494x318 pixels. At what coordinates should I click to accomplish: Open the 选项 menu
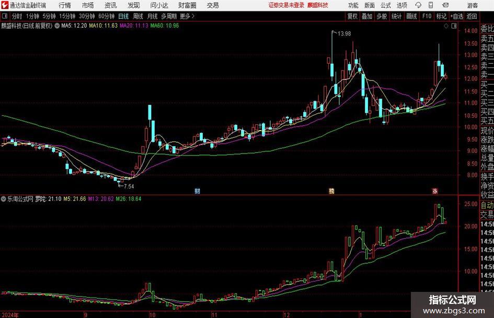pyautogui.click(x=401, y=5)
